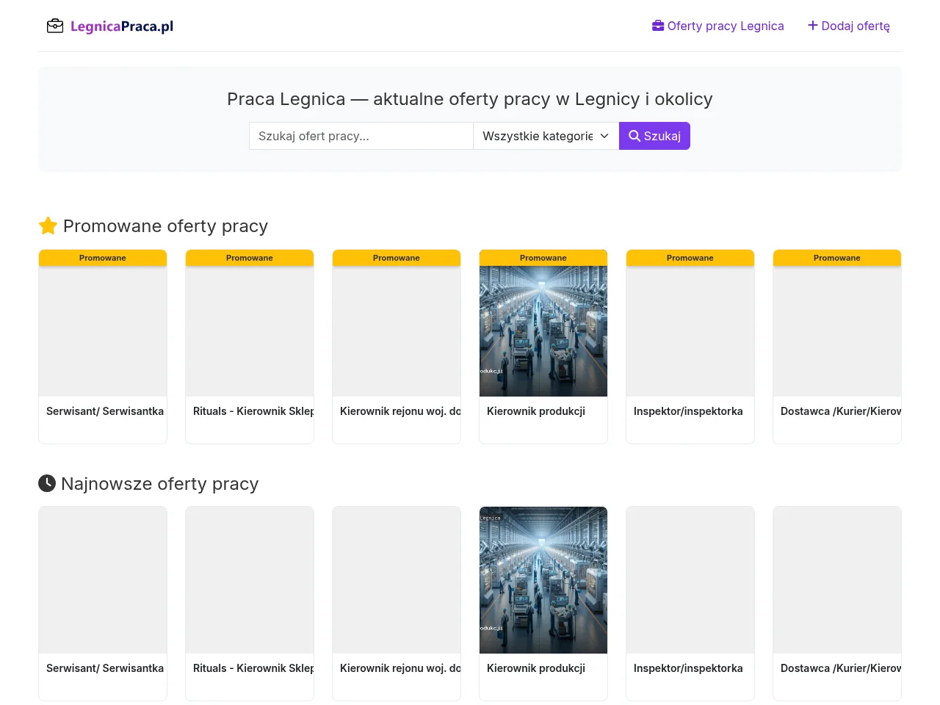940x705 pixels.
Task: Focus the Szukaj ofert pracy search field
Action: [x=361, y=136]
